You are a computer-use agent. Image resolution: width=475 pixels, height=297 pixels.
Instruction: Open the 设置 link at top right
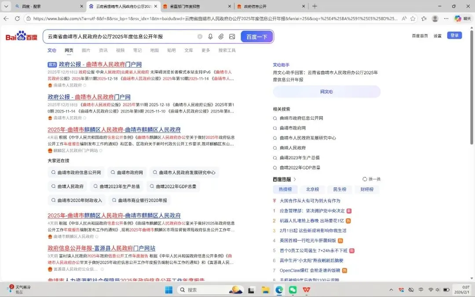coord(438,36)
